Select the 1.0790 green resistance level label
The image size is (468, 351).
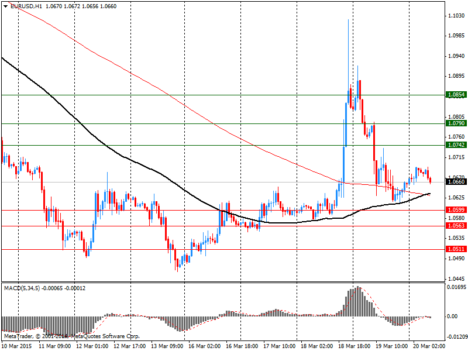pos(456,123)
